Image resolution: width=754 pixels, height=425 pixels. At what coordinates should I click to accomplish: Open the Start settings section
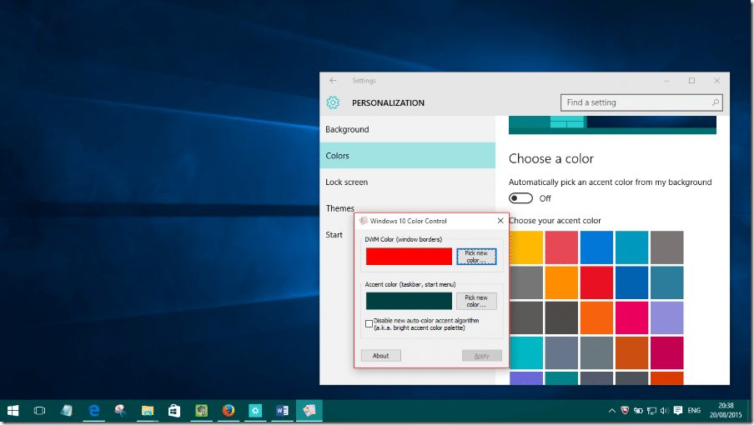334,235
